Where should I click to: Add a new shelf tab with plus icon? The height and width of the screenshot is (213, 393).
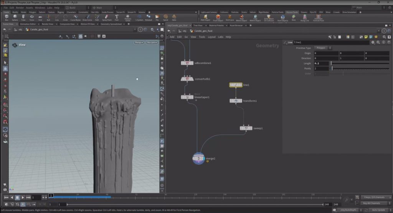149,12
